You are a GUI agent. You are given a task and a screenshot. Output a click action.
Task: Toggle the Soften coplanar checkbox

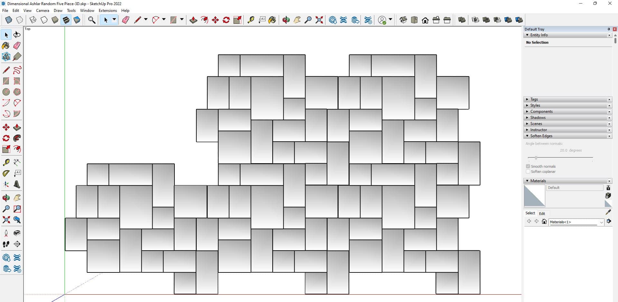(528, 172)
